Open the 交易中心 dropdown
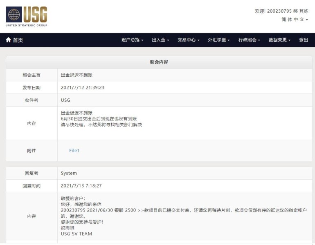Screen dimensions: 315x245 (189, 40)
